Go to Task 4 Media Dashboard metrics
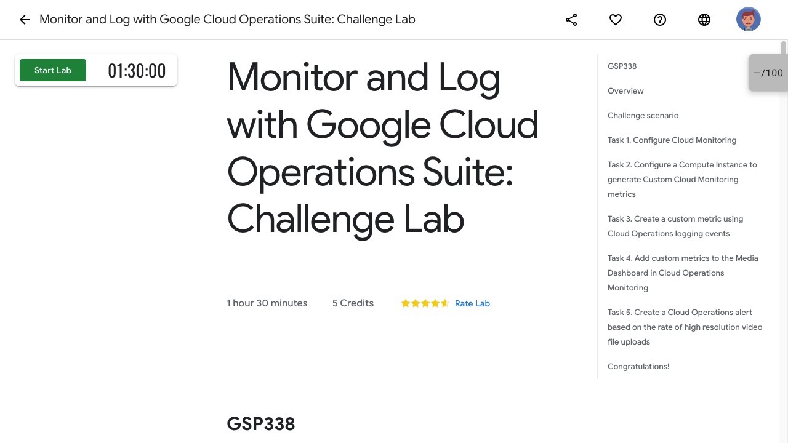788x443 pixels. 683,273
